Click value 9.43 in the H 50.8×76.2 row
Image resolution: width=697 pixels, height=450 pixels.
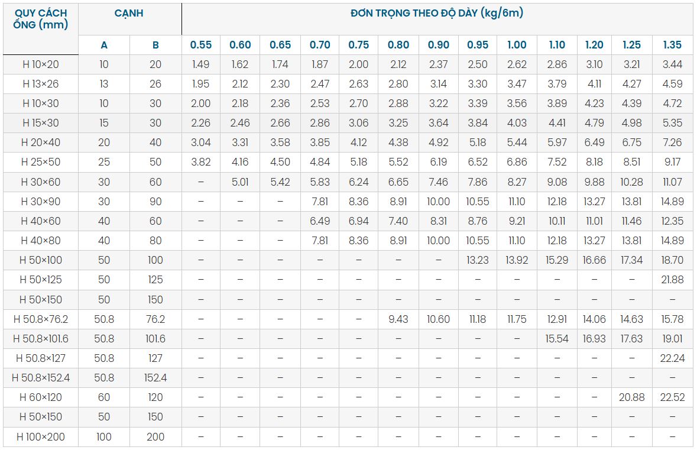point(398,319)
